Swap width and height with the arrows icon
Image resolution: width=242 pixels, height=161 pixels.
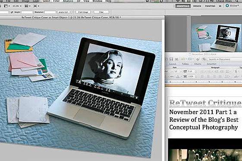coord(12,12)
